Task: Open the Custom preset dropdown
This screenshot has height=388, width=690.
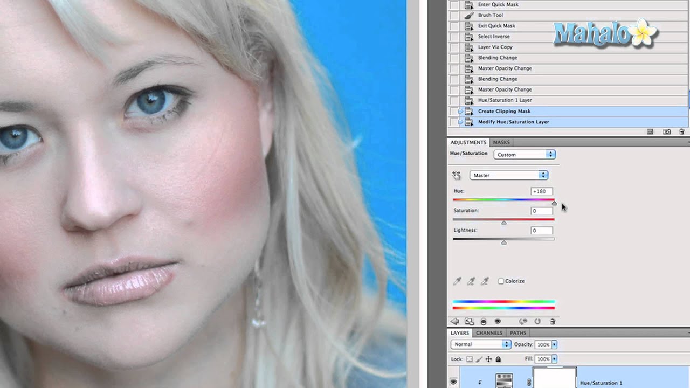Action: pos(524,155)
